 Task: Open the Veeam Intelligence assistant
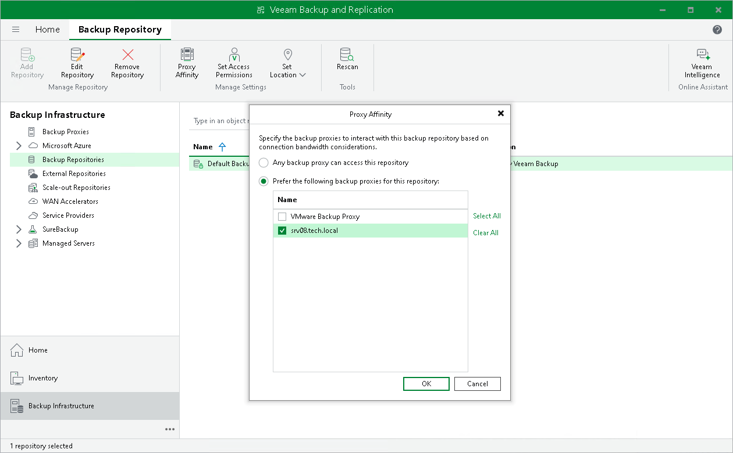pyautogui.click(x=702, y=56)
